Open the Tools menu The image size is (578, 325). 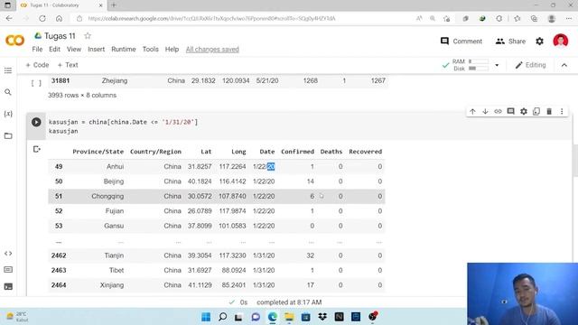click(151, 50)
